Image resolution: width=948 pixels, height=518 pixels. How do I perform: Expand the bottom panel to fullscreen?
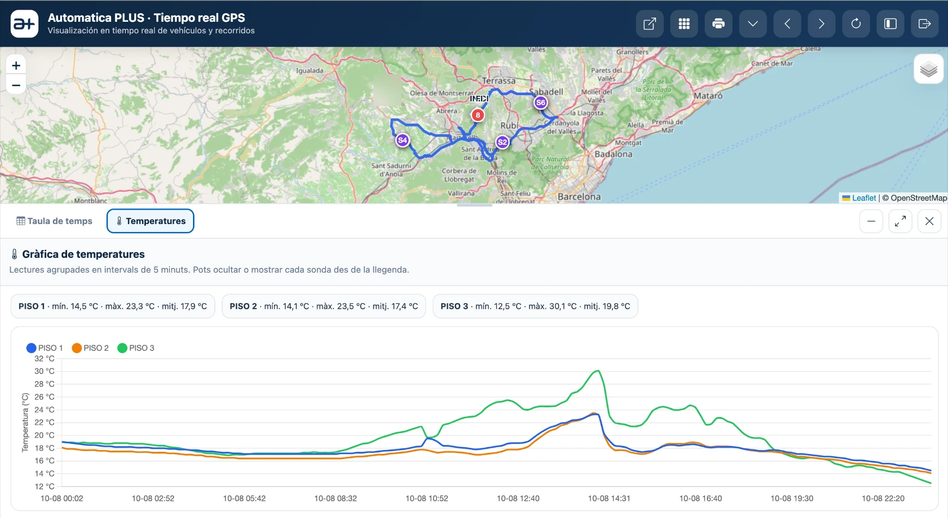900,221
